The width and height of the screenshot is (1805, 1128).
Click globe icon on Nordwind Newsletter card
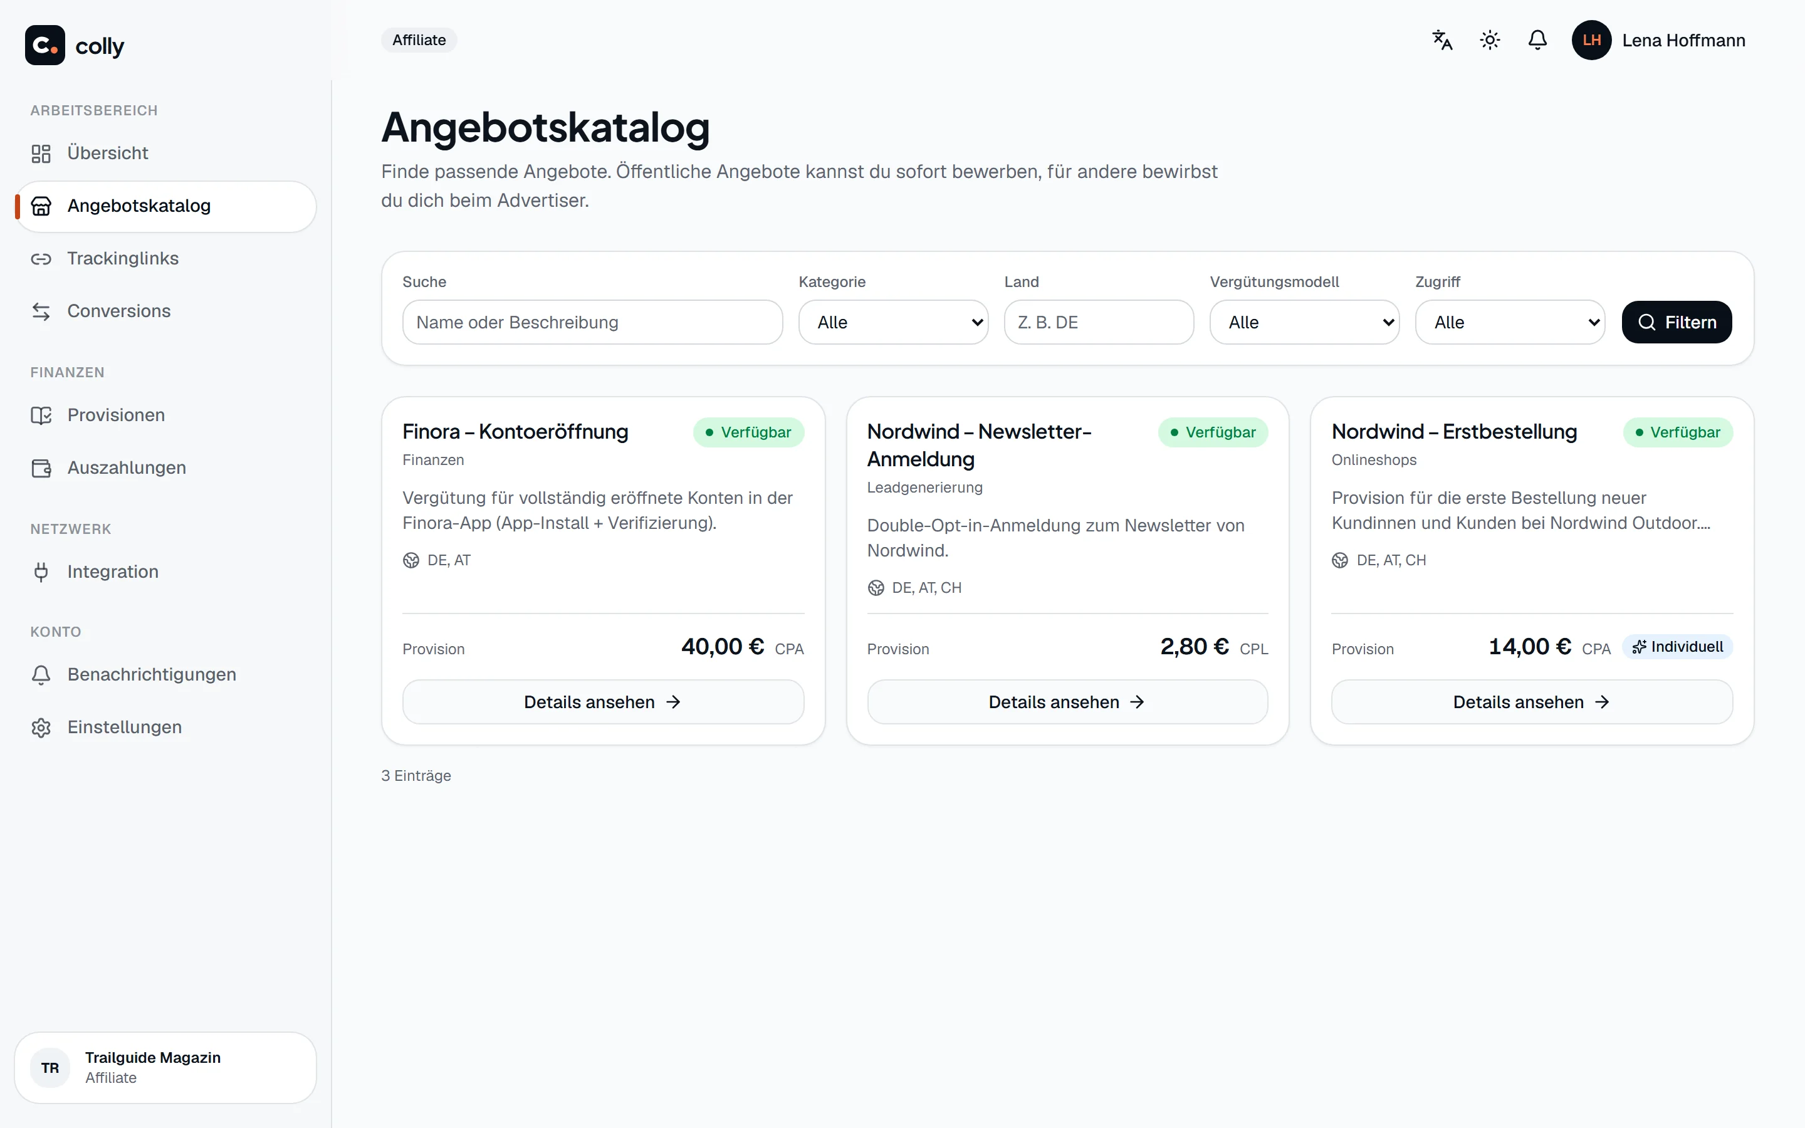876,588
